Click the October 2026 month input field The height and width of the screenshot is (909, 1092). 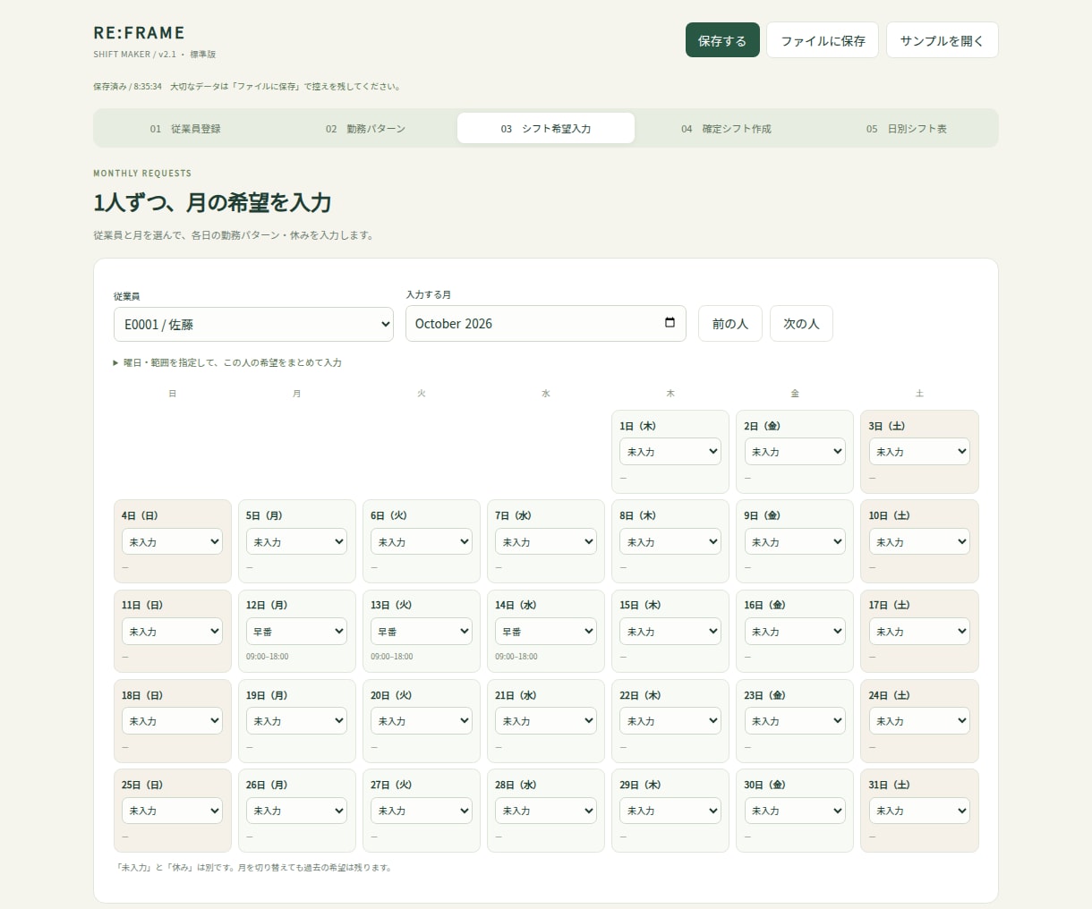[x=546, y=324]
